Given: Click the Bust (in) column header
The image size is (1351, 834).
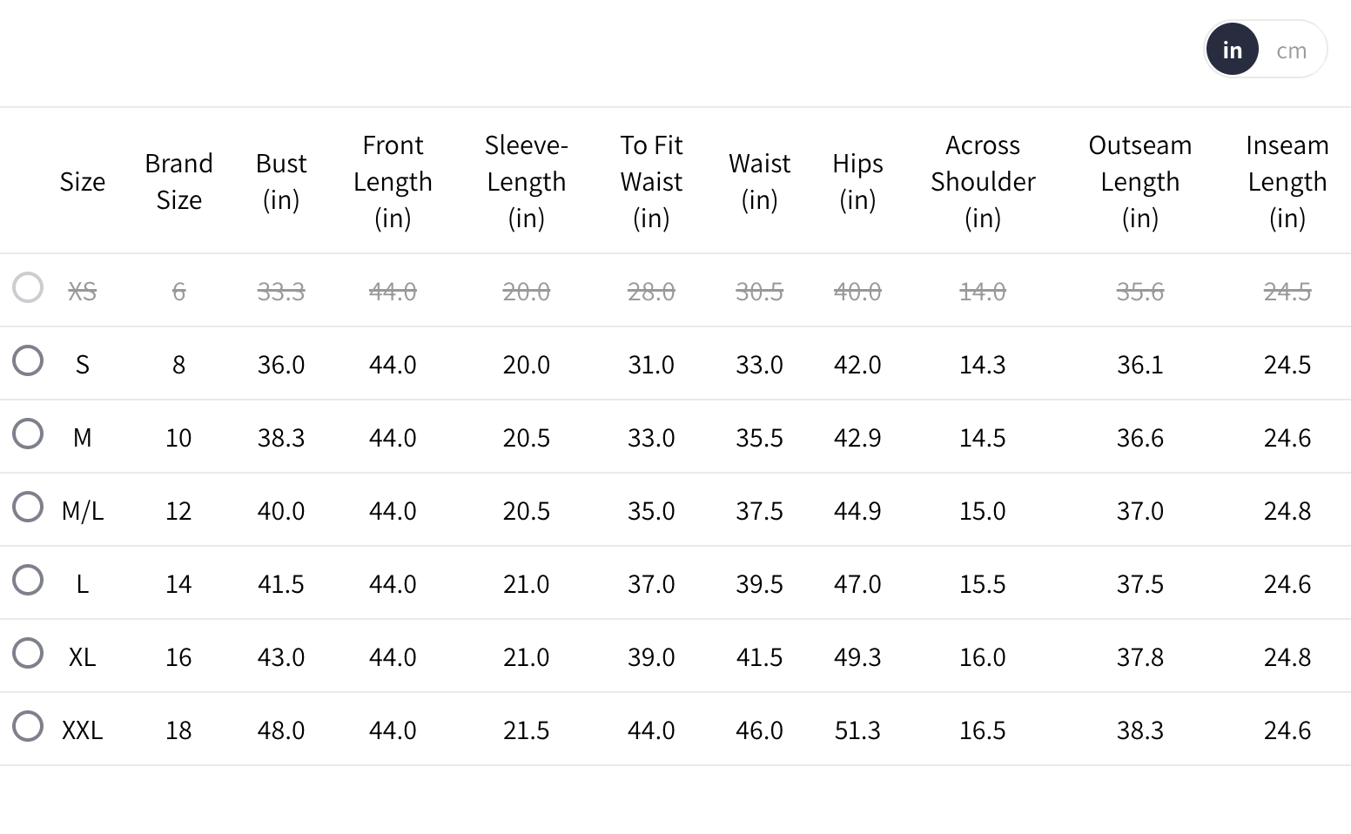Looking at the screenshot, I should point(281,181).
